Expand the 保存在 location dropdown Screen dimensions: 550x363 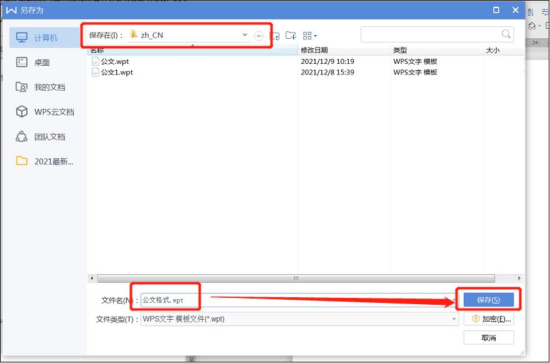pos(246,35)
